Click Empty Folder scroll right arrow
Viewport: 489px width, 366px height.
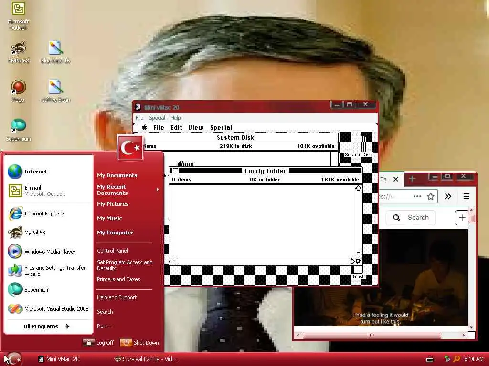pos(351,262)
